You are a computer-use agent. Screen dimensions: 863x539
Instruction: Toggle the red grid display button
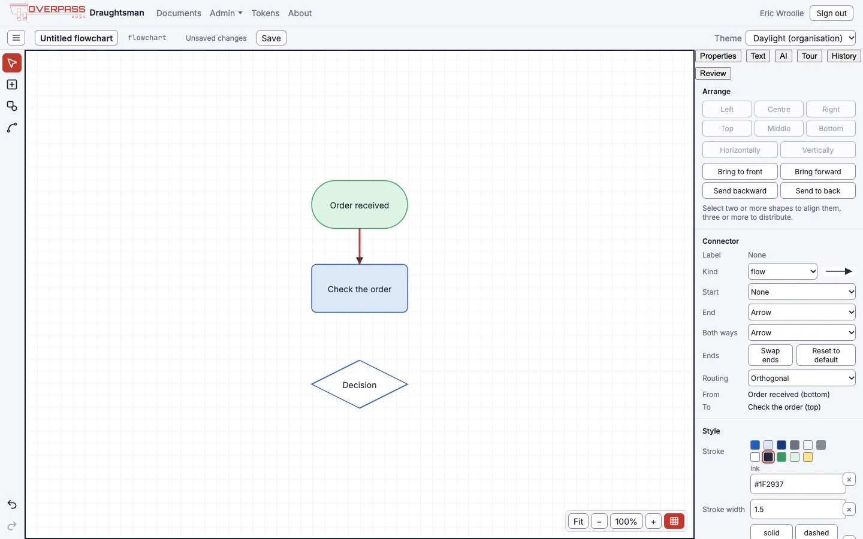(674, 521)
